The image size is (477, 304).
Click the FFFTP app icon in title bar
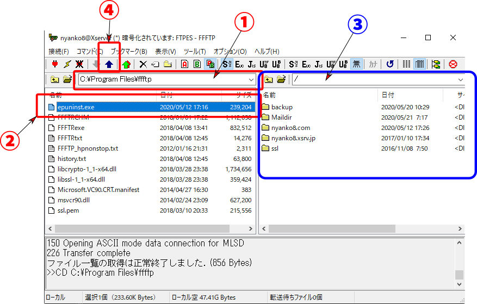(x=53, y=38)
